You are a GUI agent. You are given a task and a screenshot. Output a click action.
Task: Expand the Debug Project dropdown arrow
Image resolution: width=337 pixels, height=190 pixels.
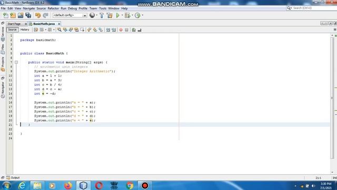(x=132, y=15)
